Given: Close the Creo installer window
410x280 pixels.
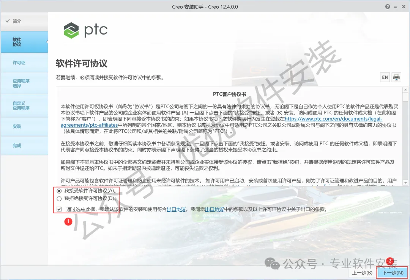Looking at the screenshot, I should pyautogui.click(x=404, y=7).
